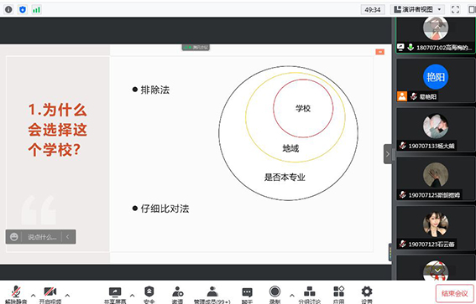
Task: Click the 学校 label in red circle
Action: click(x=303, y=108)
